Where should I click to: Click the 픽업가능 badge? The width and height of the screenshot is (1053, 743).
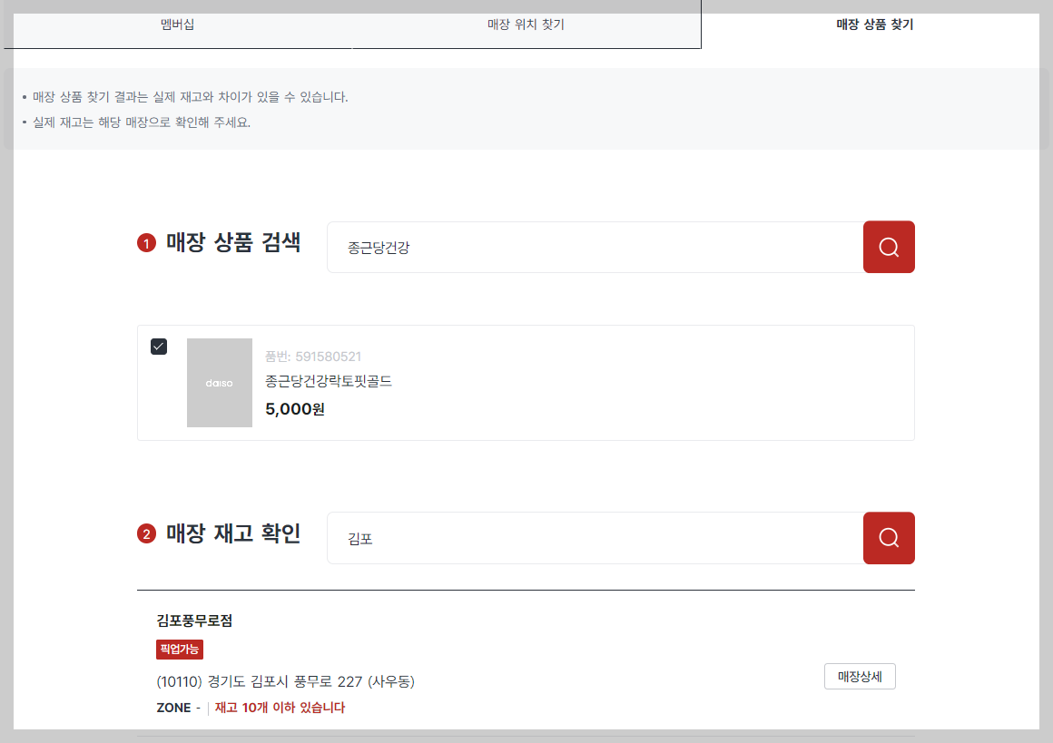click(180, 649)
